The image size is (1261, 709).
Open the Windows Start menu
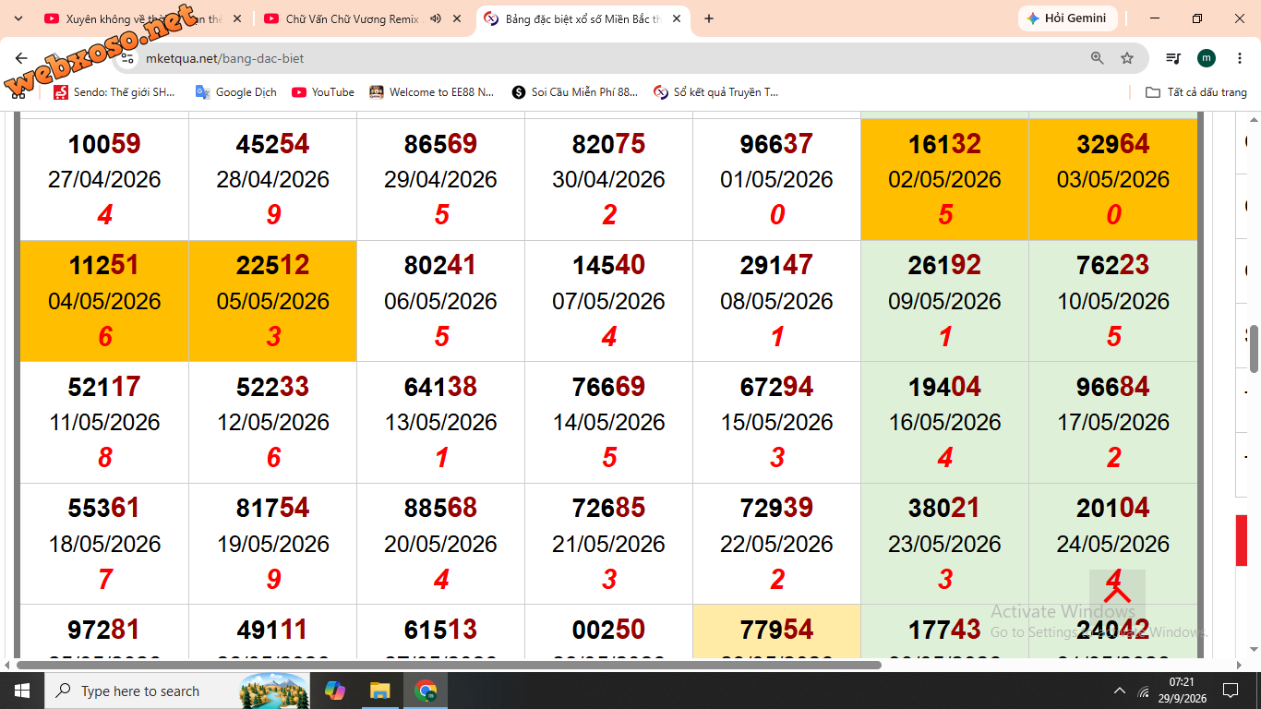pos(21,691)
